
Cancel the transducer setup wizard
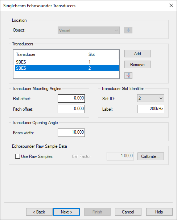[x=128, y=212]
